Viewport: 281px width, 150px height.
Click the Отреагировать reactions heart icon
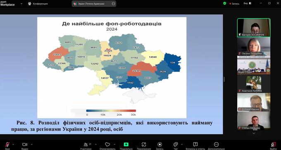107,145
